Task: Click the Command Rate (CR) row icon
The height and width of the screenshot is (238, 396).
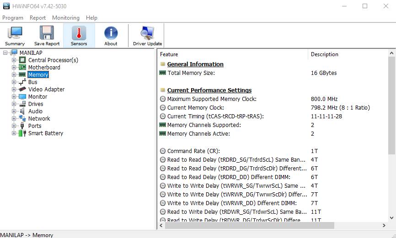Action: tap(163, 151)
